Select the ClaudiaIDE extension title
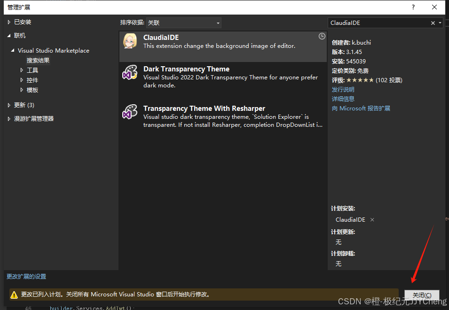 click(x=161, y=38)
